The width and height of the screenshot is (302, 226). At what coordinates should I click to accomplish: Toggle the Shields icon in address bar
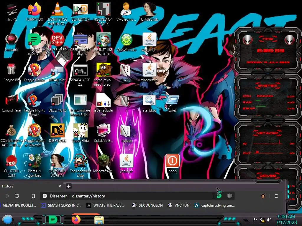point(229,196)
